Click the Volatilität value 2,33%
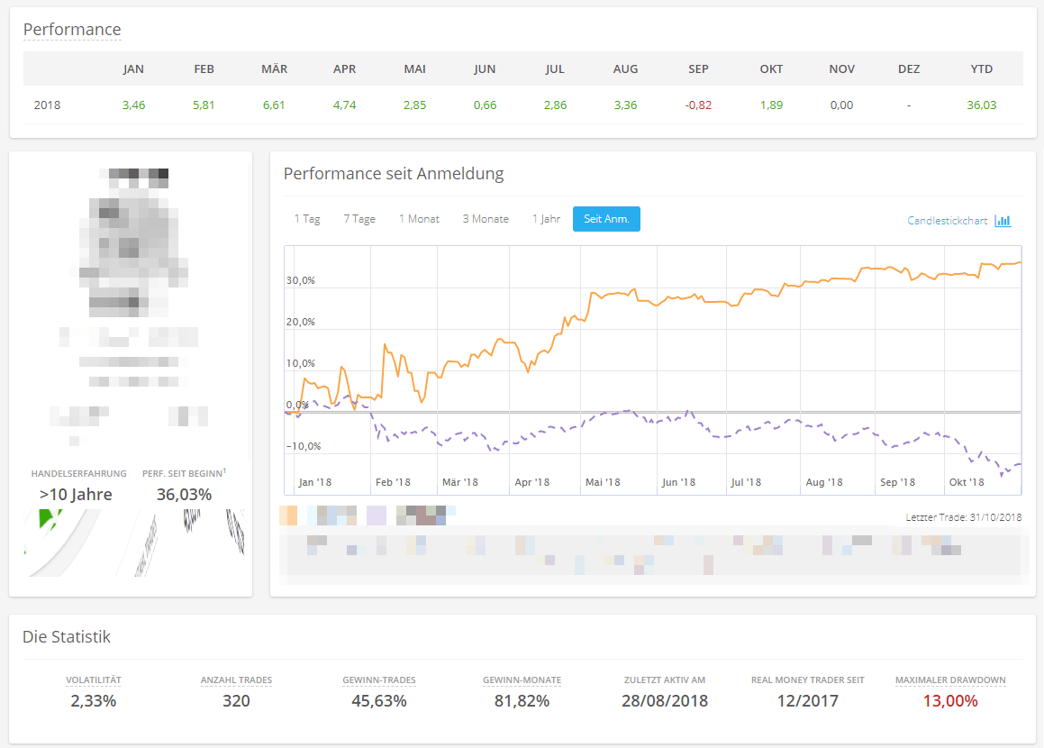Screen dimensions: 1044x748 point(93,701)
